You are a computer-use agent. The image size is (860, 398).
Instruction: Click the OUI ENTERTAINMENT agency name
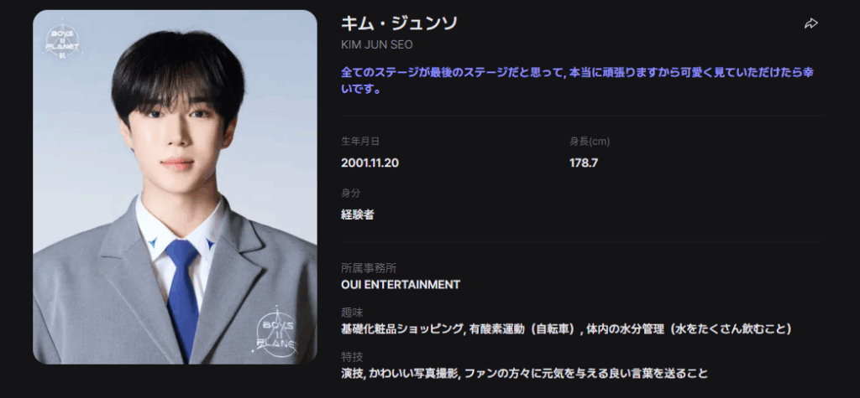401,285
